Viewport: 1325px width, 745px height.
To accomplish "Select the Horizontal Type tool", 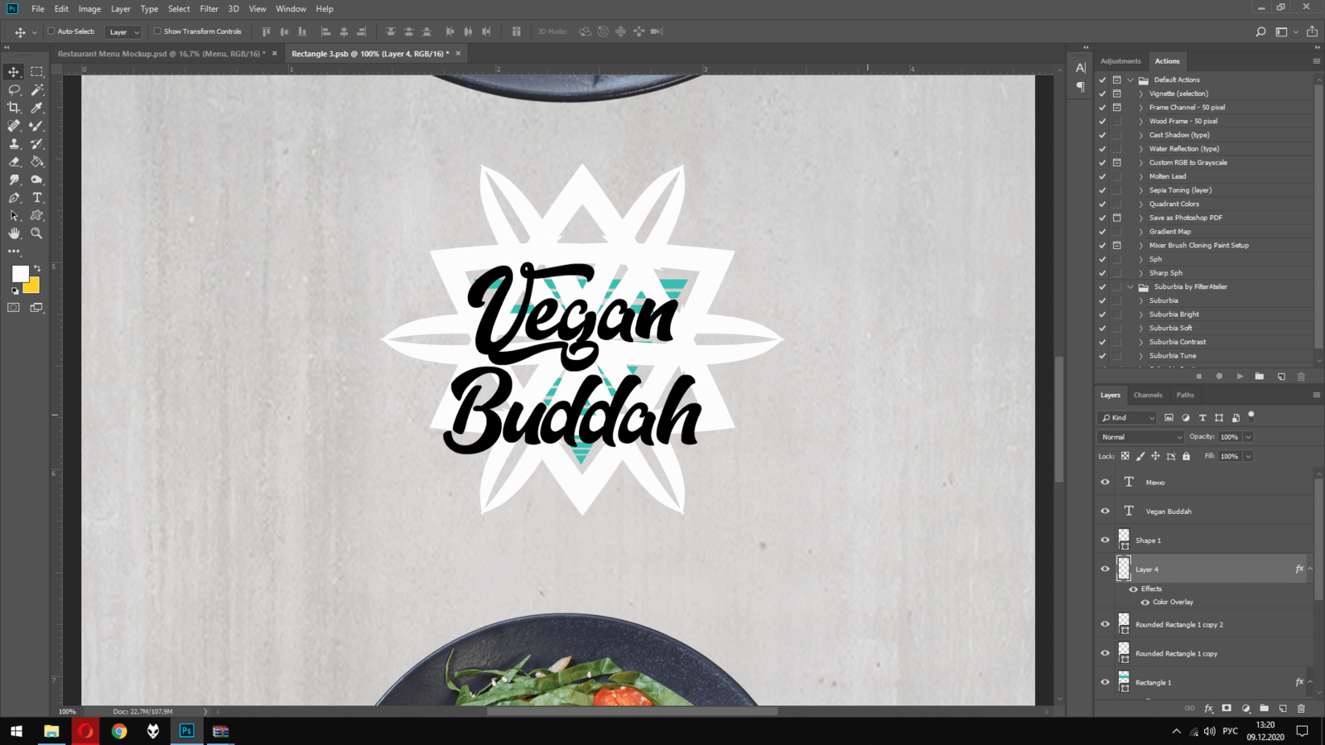I will [36, 198].
